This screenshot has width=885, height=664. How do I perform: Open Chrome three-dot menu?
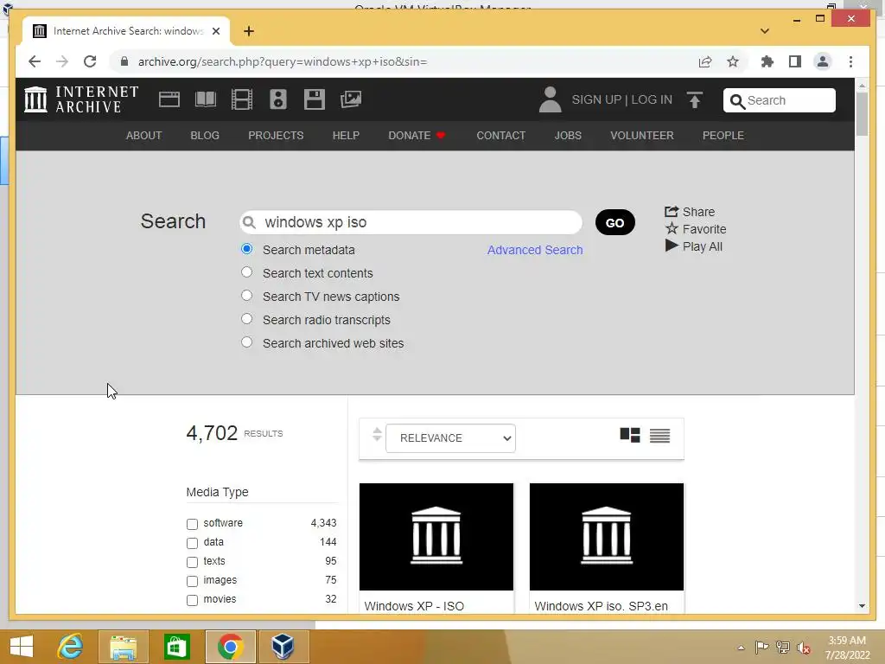850,61
